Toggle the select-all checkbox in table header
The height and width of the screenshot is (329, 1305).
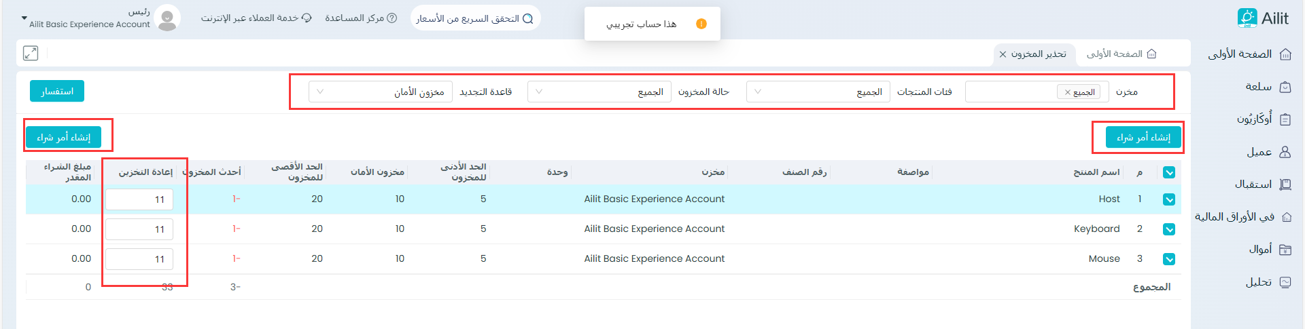pyautogui.click(x=1169, y=172)
